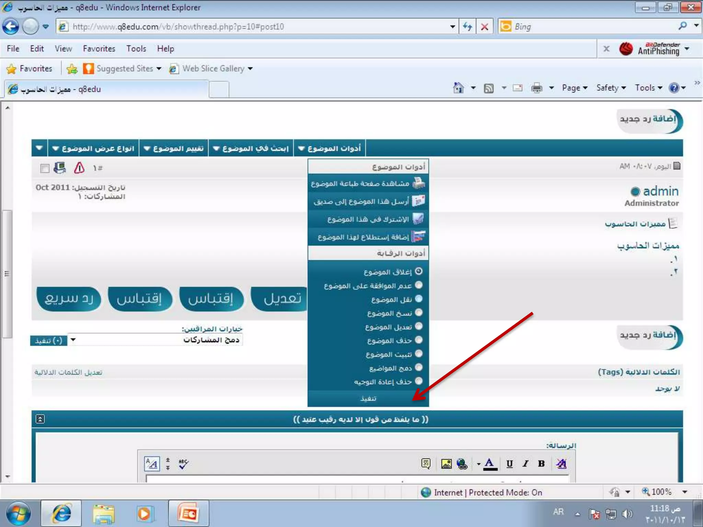This screenshot has width=703, height=527.
Task: Click the Insert Image icon in editor
Action: [446, 464]
